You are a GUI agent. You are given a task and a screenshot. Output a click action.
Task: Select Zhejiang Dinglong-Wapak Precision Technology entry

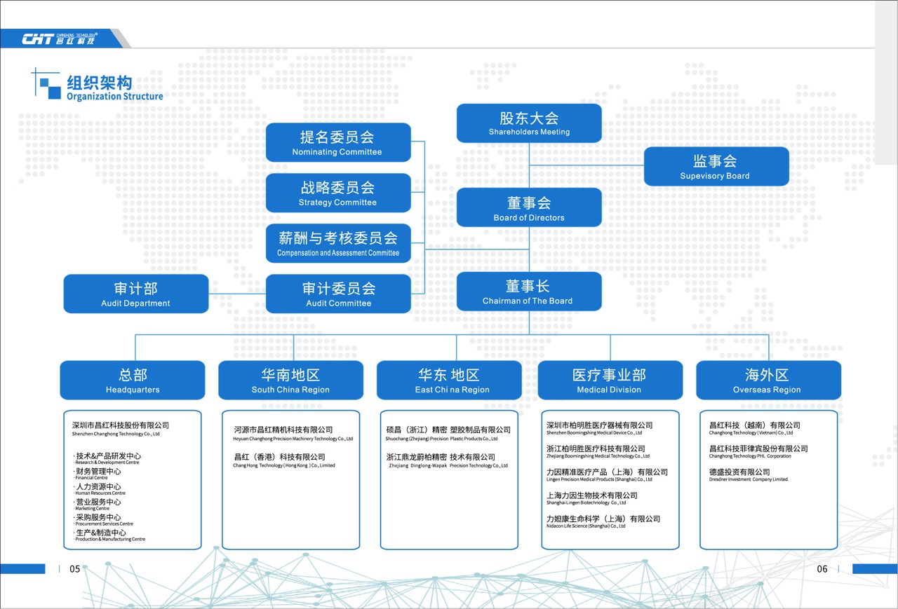point(447,460)
